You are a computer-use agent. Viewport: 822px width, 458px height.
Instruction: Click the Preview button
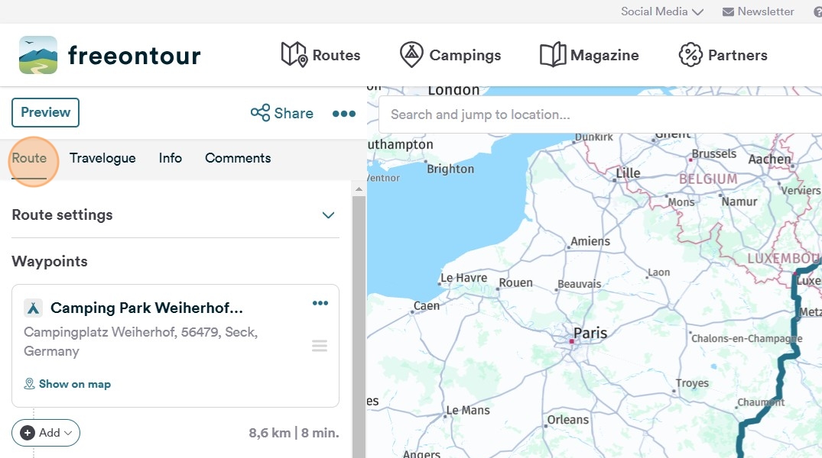(45, 112)
